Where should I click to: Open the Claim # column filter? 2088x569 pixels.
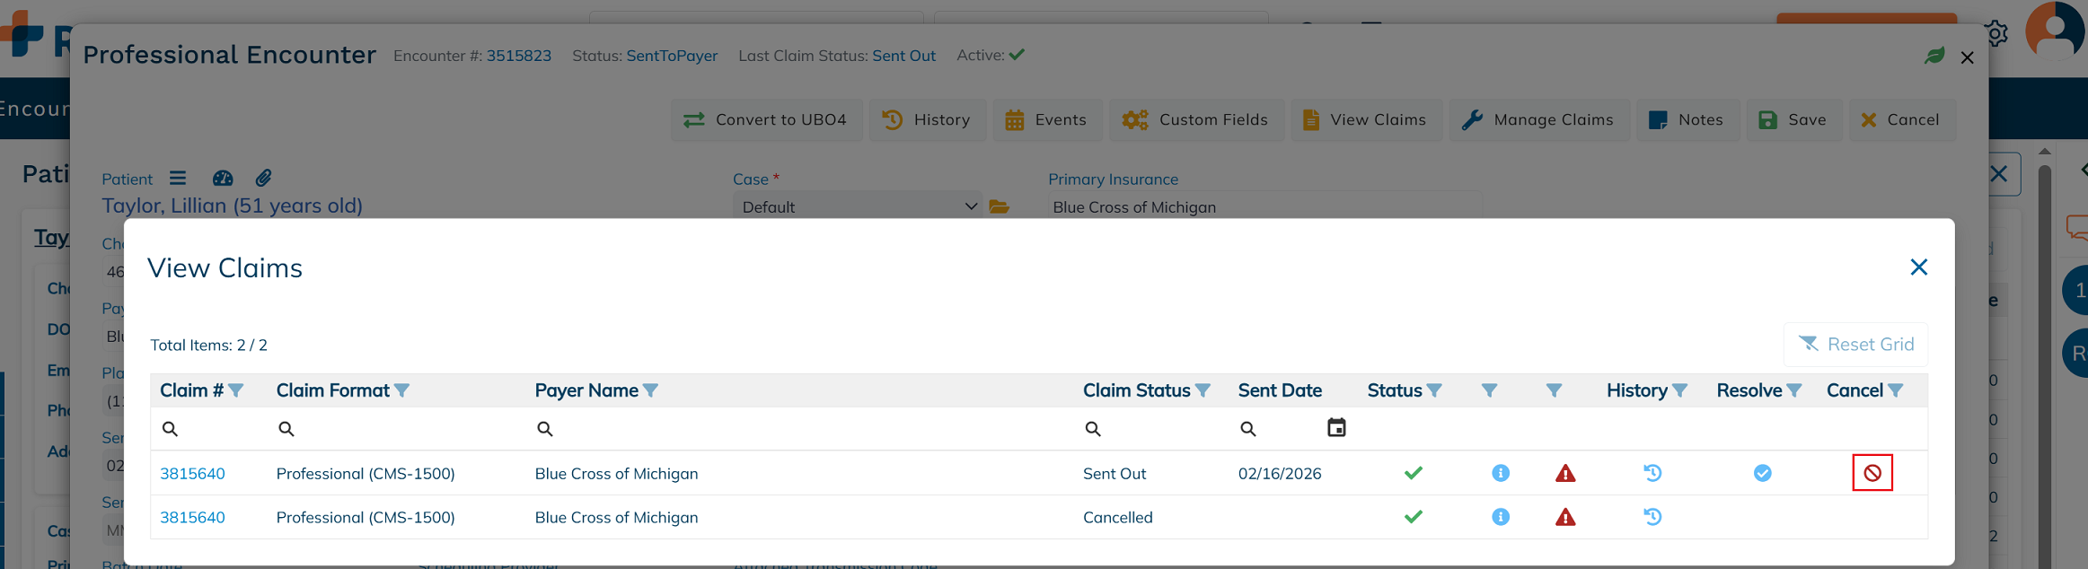pos(236,390)
